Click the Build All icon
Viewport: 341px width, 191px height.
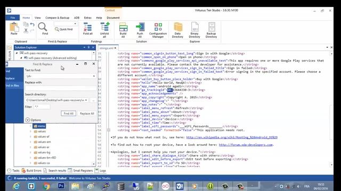(x=123, y=30)
